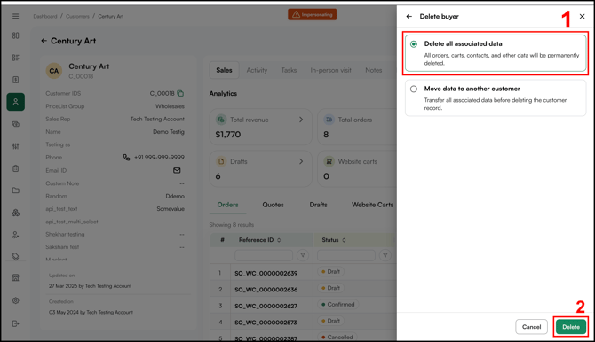Open the hamburger menu icon
Screen dimensions: 595x342
[16, 16]
